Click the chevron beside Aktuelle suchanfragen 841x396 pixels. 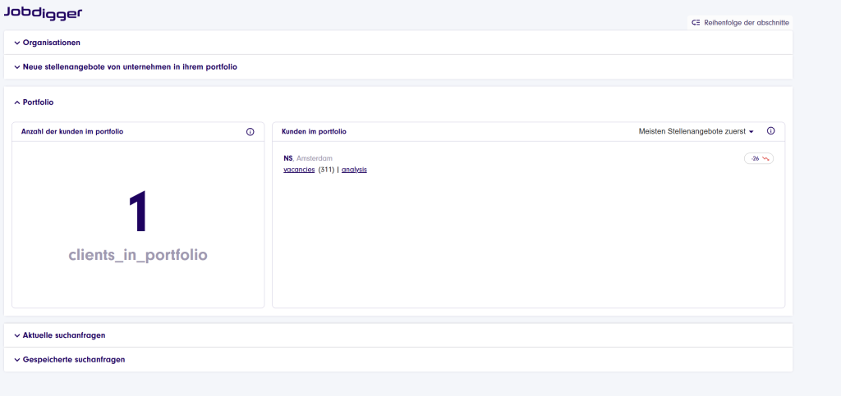(16, 335)
